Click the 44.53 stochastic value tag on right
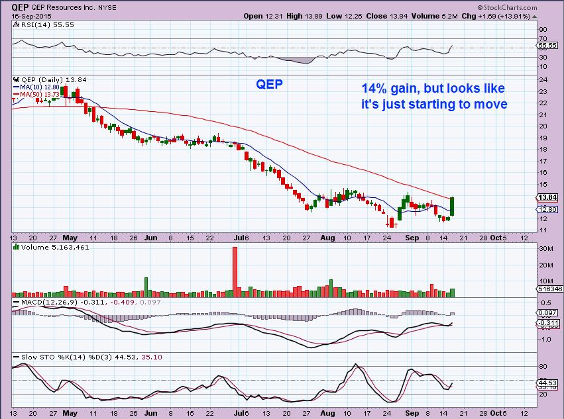The height and width of the screenshot is (419, 564). tap(548, 383)
